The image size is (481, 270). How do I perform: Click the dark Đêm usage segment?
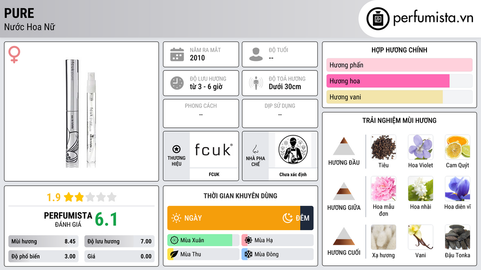click(x=307, y=218)
